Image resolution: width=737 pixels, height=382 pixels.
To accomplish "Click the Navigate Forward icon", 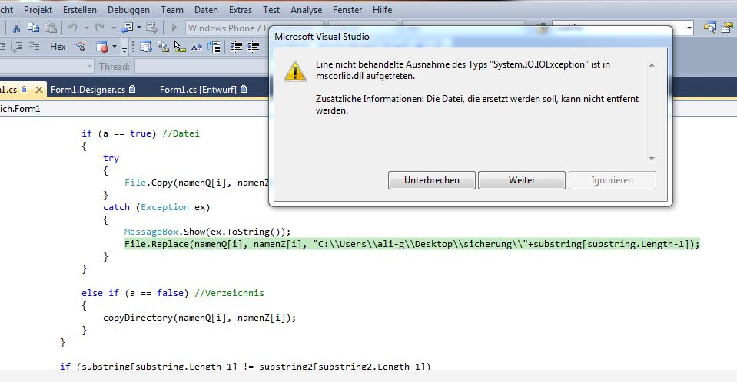I will (151, 28).
